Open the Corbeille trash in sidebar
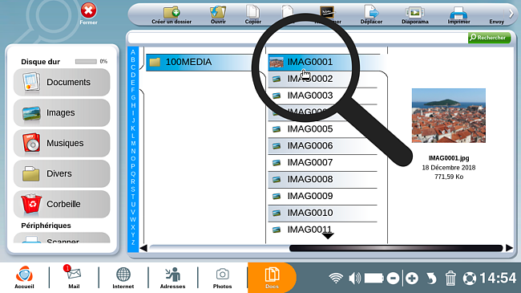 coord(62,204)
